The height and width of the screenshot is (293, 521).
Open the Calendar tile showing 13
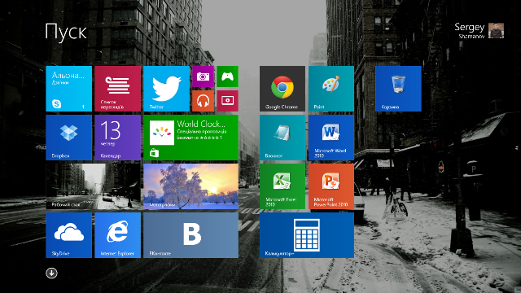tap(117, 138)
